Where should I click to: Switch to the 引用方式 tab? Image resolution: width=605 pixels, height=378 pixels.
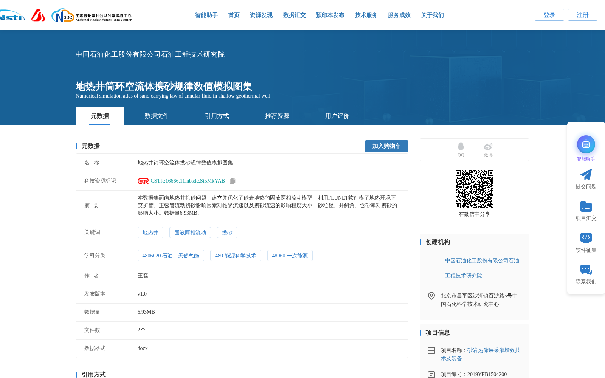tap(217, 116)
